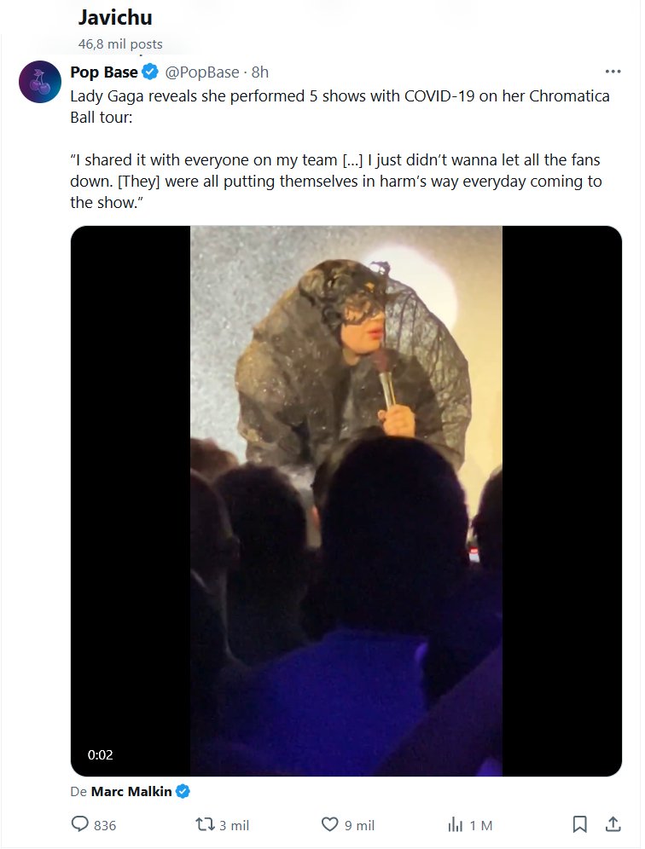Viewport: 645px width, 849px height.
Task: Like the post with heart icon
Action: tap(330, 824)
